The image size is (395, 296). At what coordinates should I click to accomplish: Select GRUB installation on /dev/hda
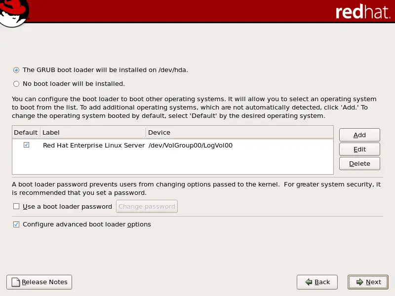click(16, 70)
